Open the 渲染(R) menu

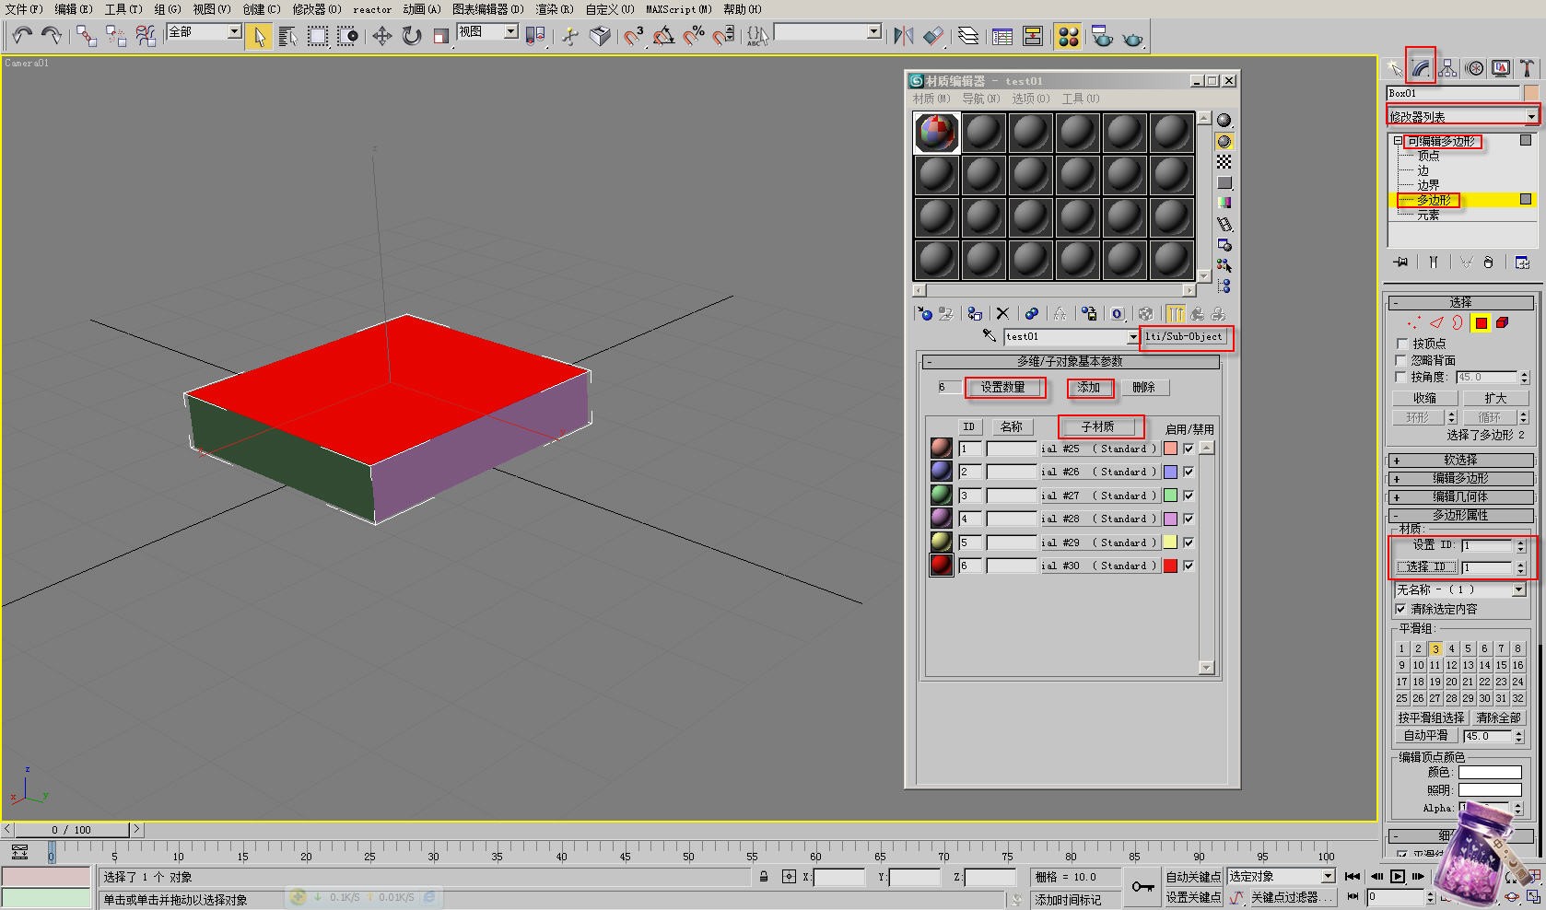click(554, 9)
